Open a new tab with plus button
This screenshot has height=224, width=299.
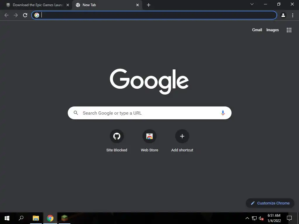(149, 5)
